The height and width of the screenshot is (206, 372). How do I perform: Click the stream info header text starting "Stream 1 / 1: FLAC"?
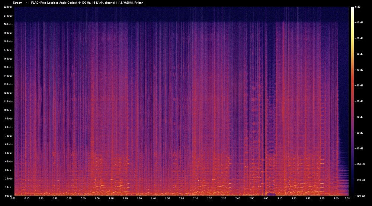point(78,3)
